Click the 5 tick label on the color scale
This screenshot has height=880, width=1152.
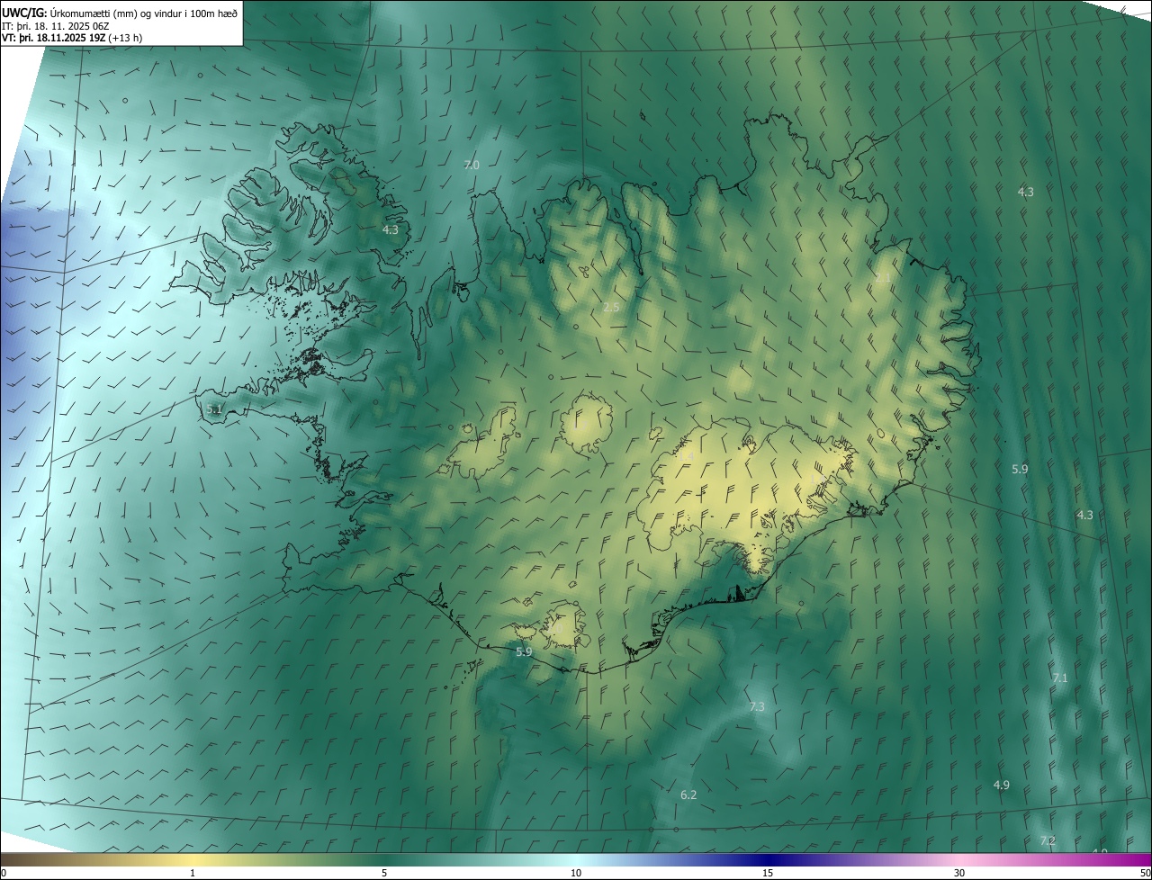point(384,874)
